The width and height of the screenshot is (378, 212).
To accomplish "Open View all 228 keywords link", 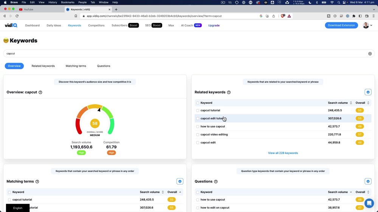I will [283, 153].
